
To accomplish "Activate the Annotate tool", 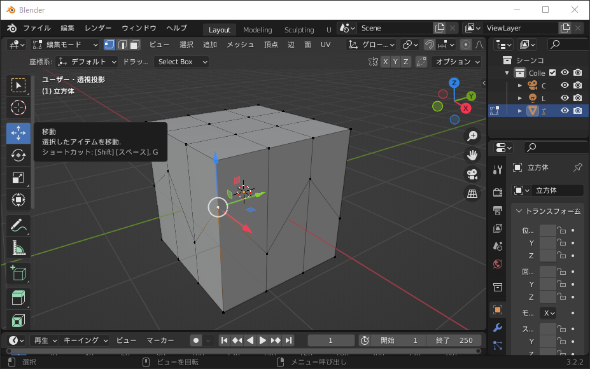I will tap(18, 225).
